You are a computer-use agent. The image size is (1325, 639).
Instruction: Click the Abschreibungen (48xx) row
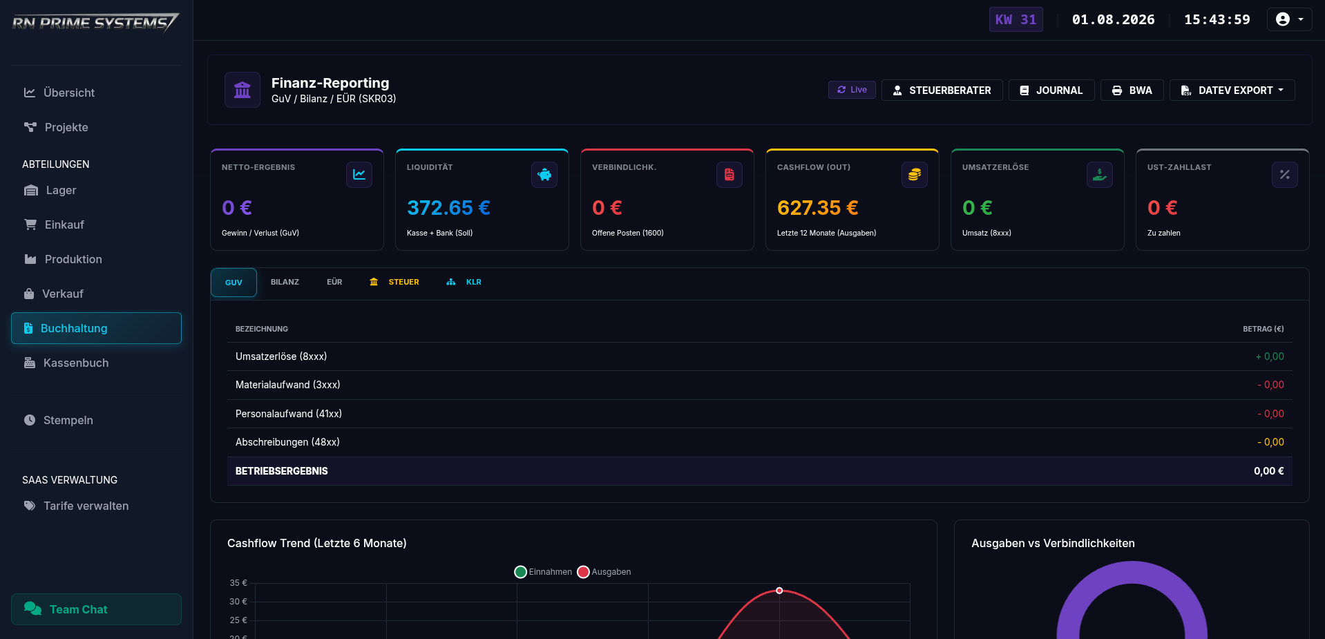click(x=759, y=442)
